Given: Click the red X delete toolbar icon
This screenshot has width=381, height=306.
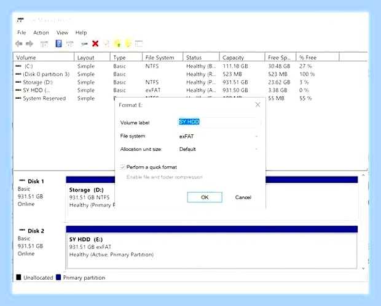Looking at the screenshot, I should pos(95,44).
